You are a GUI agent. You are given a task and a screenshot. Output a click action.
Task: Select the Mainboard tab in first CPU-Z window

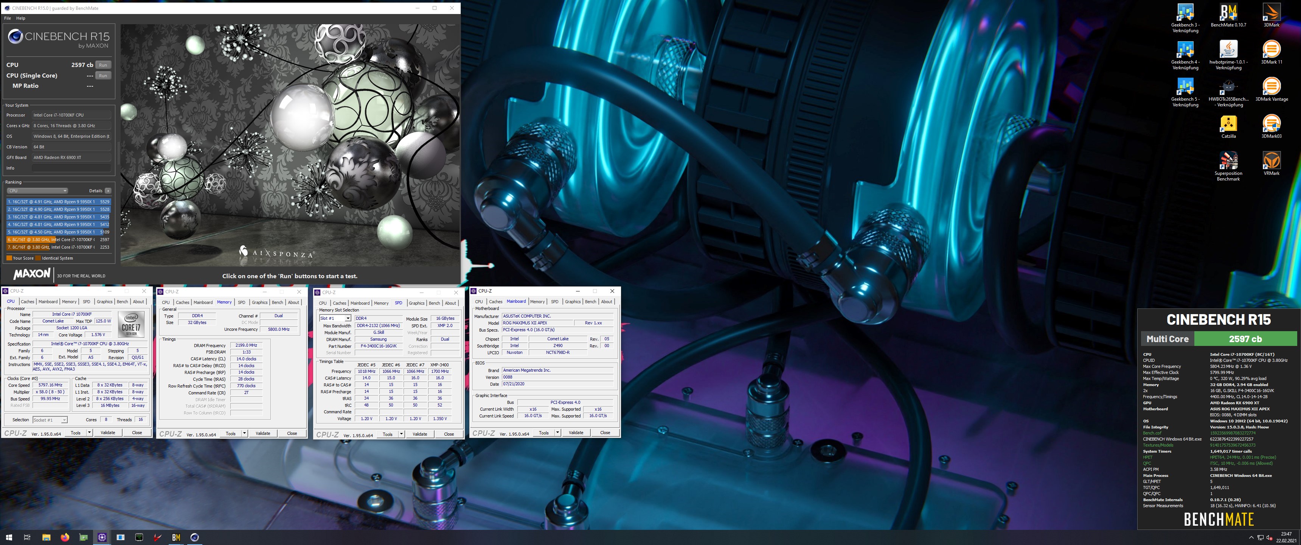(x=48, y=301)
